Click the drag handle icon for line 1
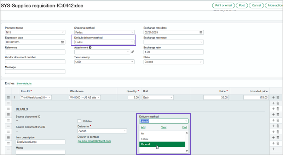 pos(8,97)
